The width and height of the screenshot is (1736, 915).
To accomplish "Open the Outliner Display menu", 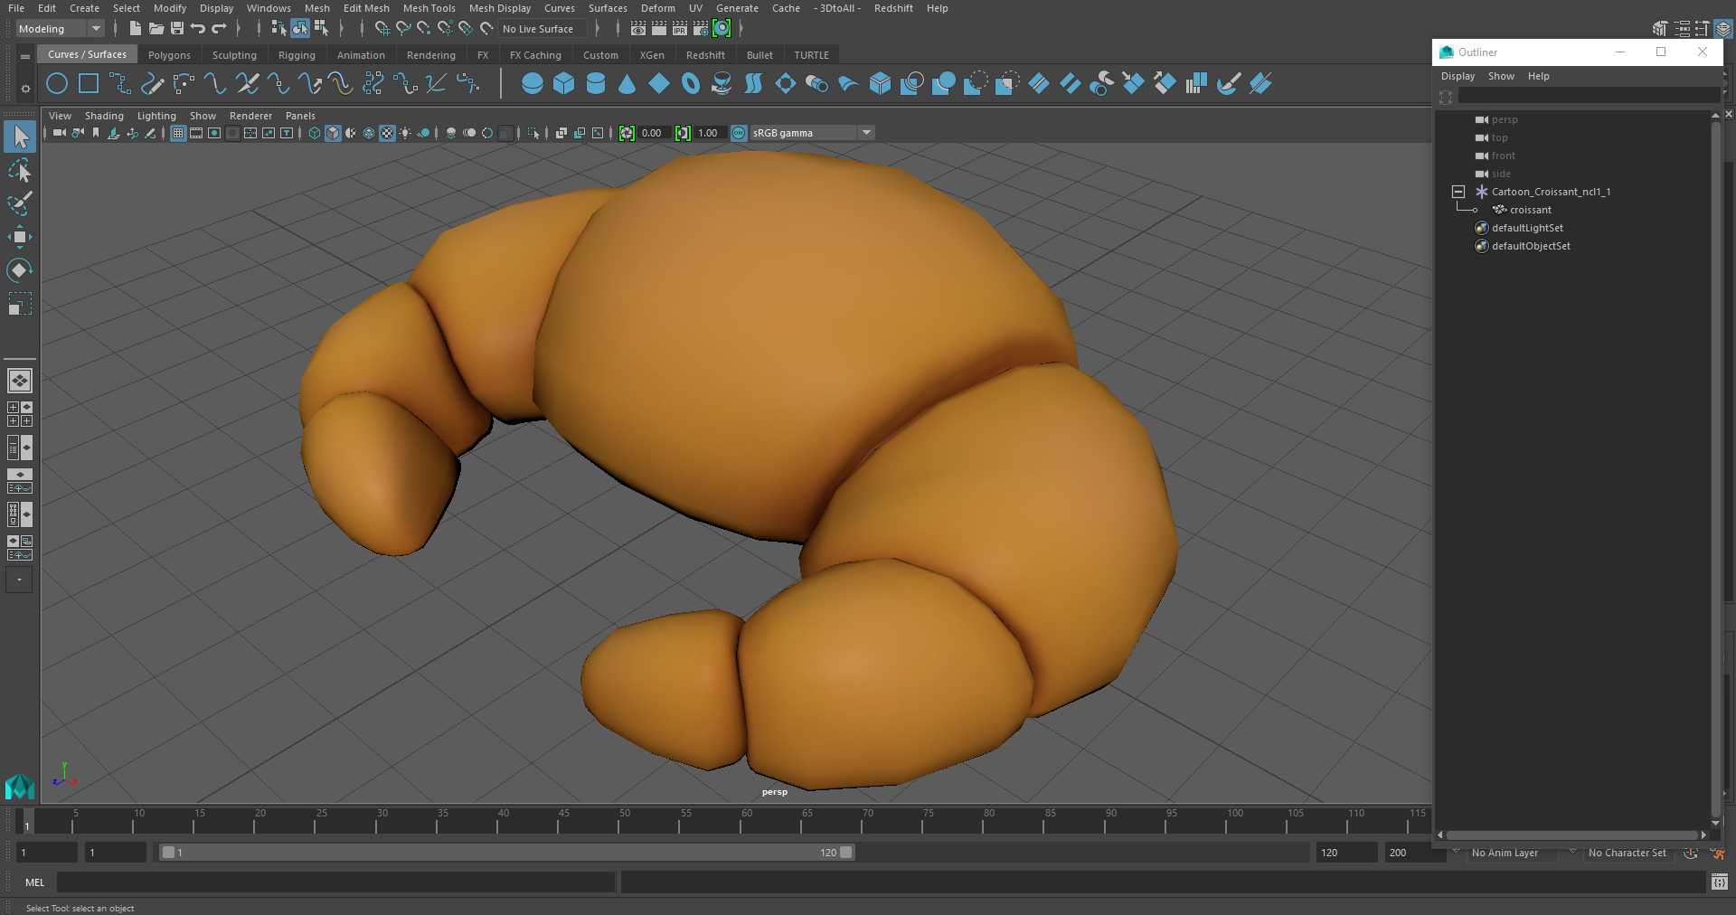I will coord(1458,76).
